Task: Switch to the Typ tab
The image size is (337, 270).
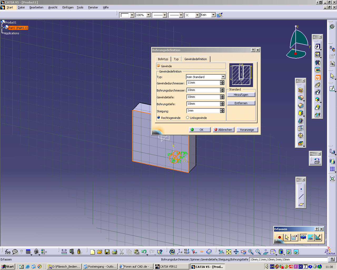Action: click(176, 59)
